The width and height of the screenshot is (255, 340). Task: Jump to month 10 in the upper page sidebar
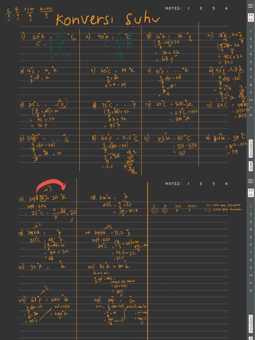tap(251, 100)
